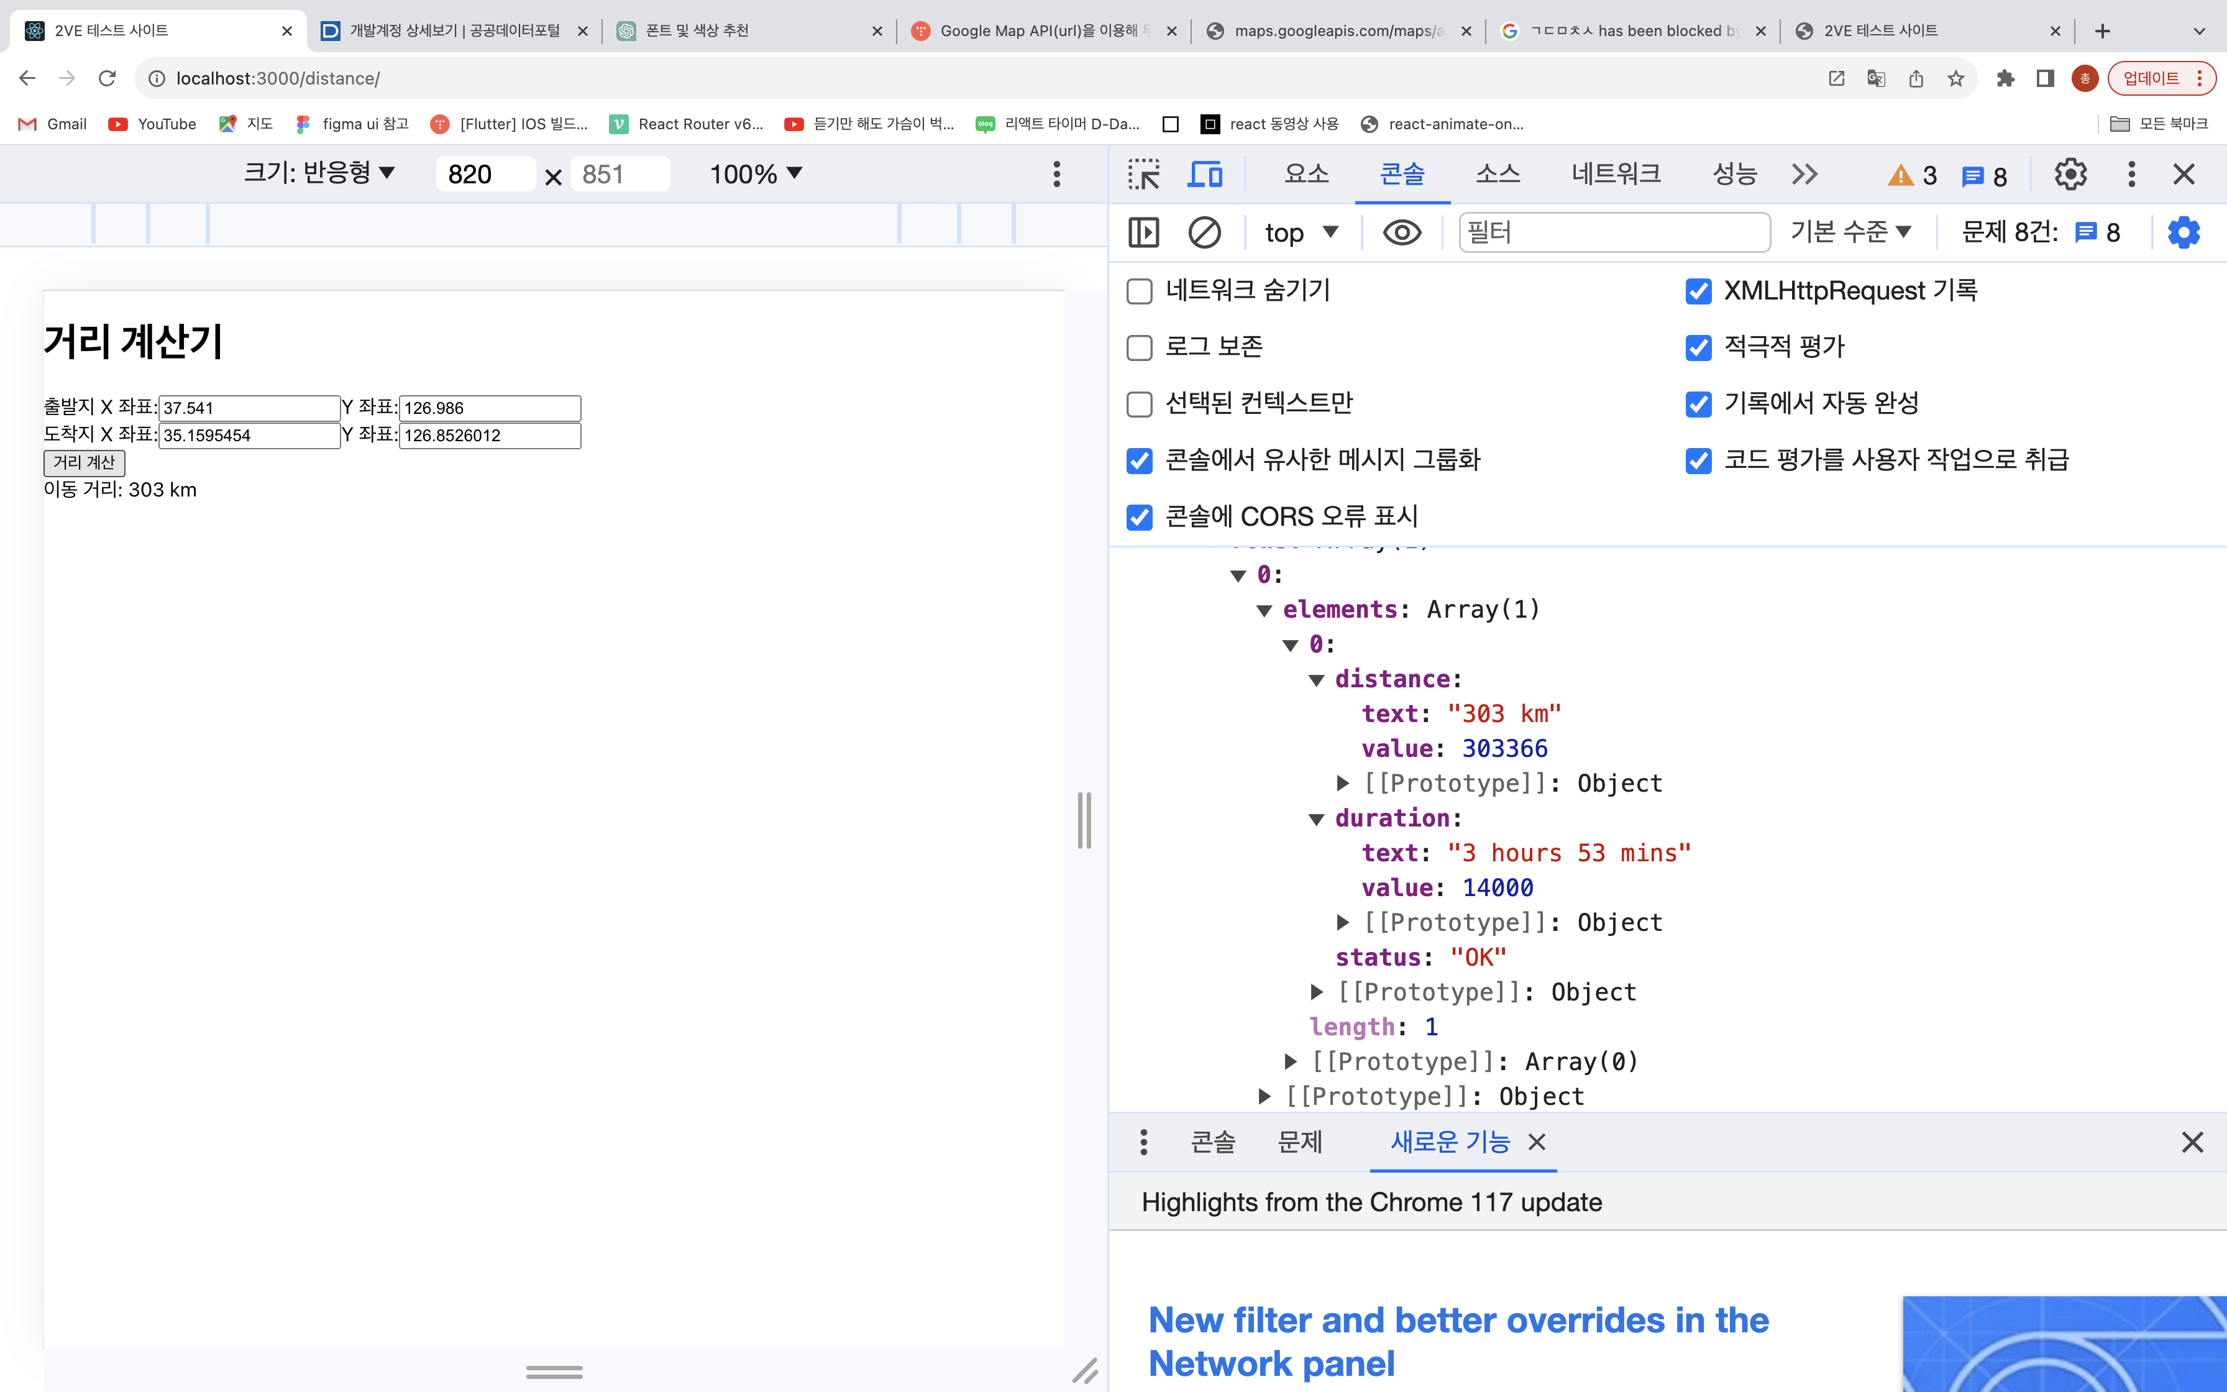Show the console sidebar panel icon

[x=1143, y=232]
